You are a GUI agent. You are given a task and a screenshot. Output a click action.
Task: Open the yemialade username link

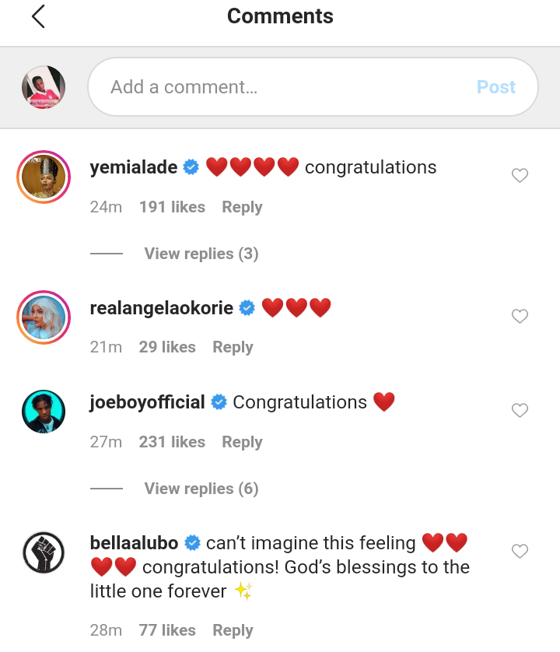pos(134,167)
